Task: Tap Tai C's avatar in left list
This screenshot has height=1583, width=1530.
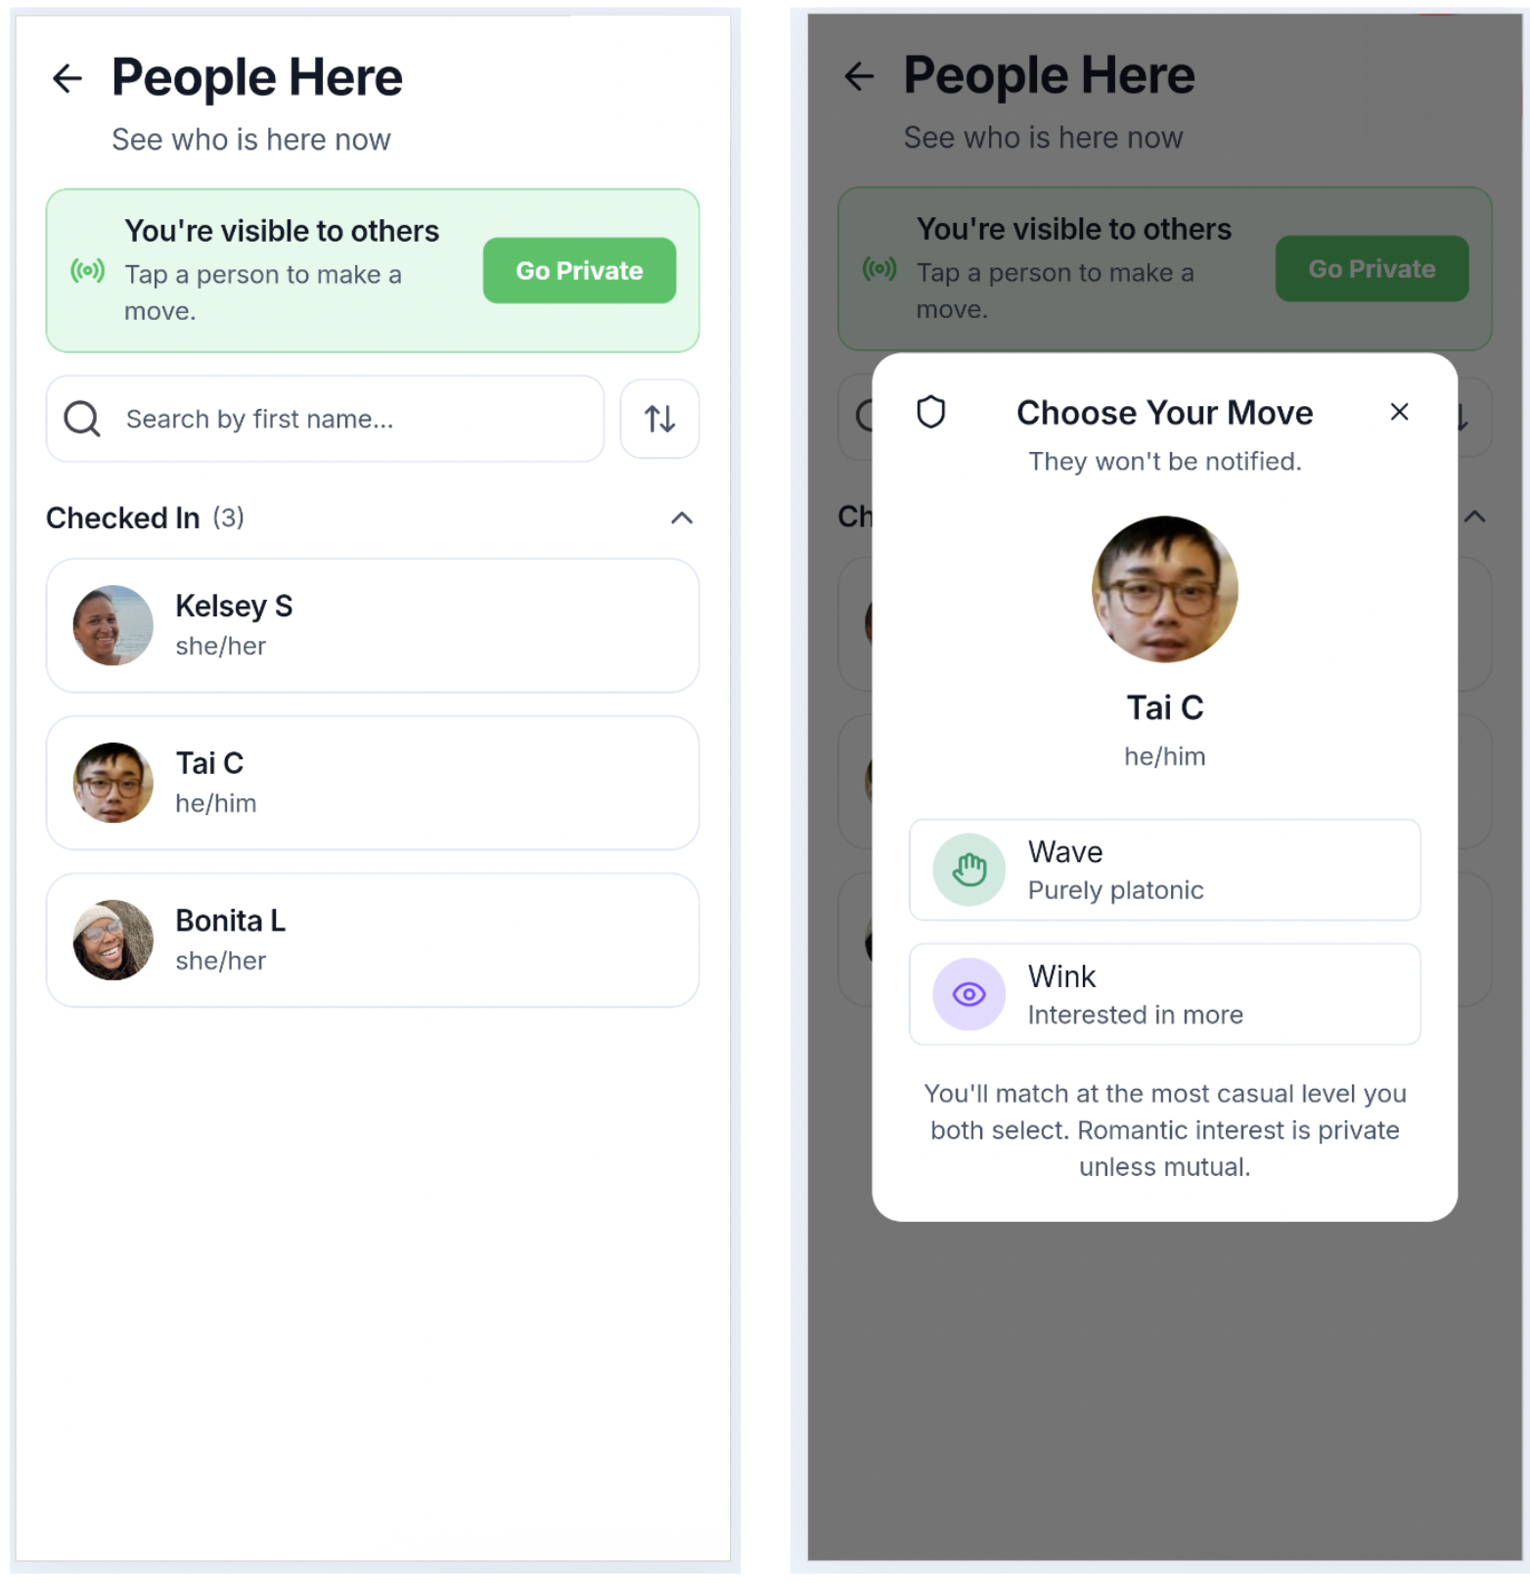Action: point(113,783)
